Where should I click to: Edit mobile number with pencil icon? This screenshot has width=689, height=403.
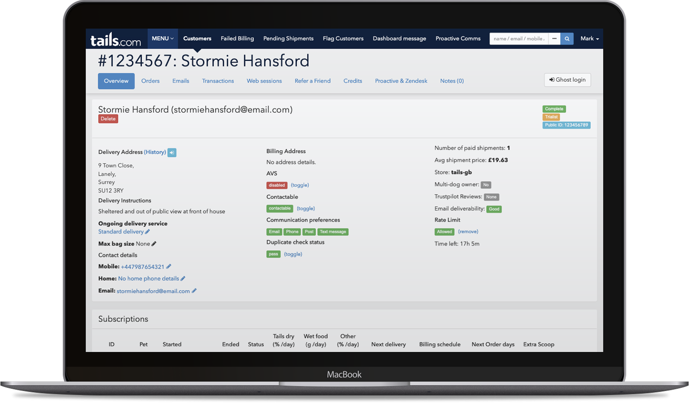[168, 267]
